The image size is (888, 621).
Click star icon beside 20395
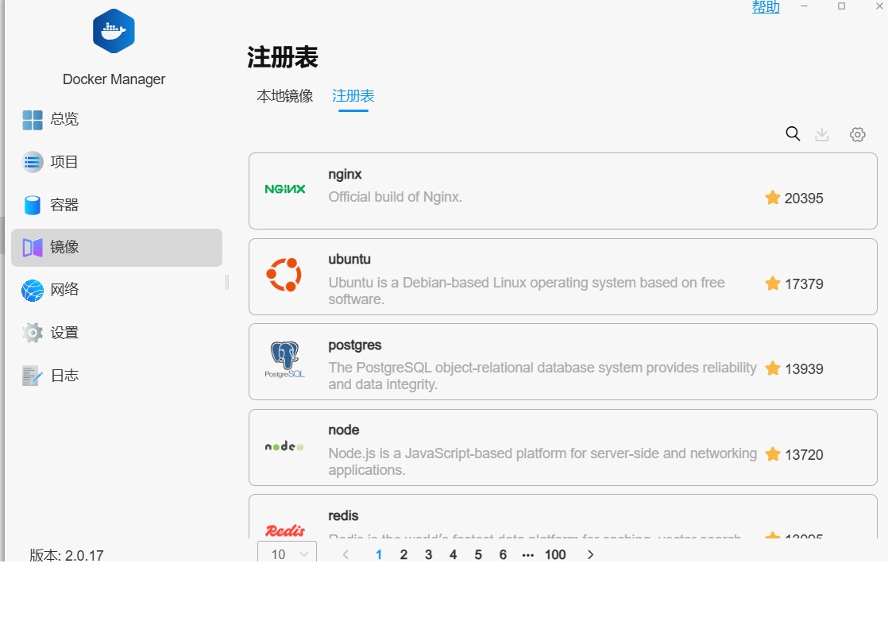coord(773,198)
